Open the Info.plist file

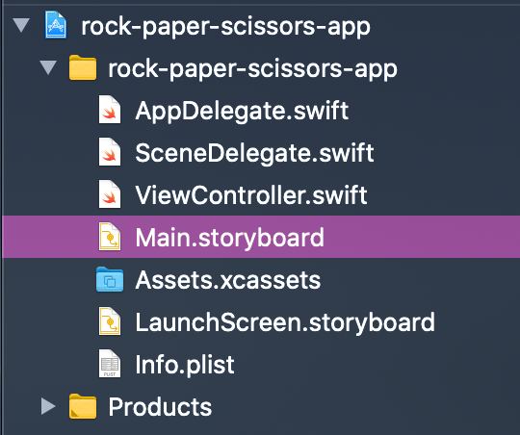pos(185,365)
